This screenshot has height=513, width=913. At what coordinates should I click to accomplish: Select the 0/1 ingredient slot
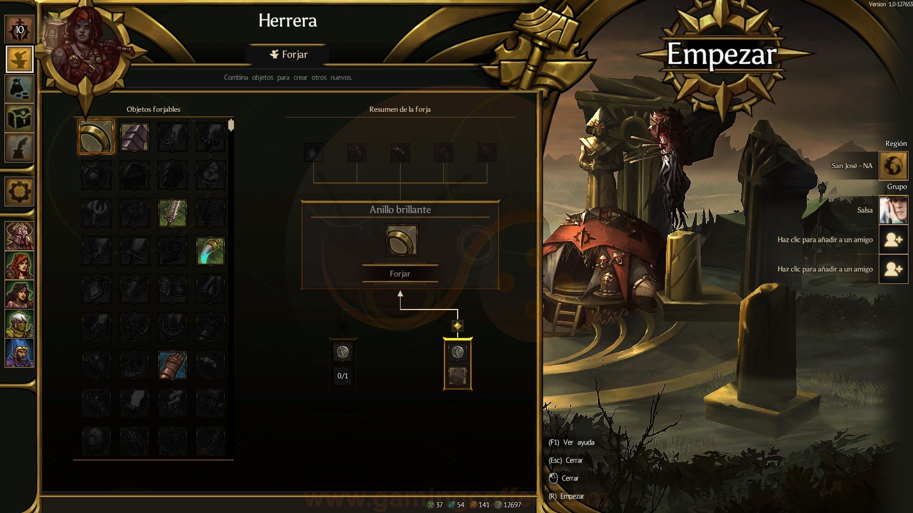click(x=343, y=364)
